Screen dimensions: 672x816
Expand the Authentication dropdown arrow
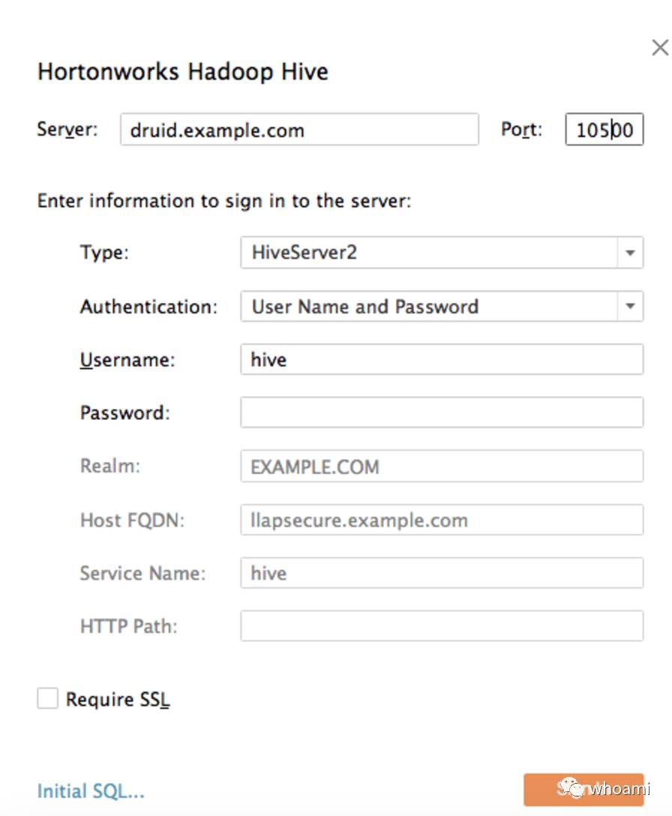[x=630, y=307]
